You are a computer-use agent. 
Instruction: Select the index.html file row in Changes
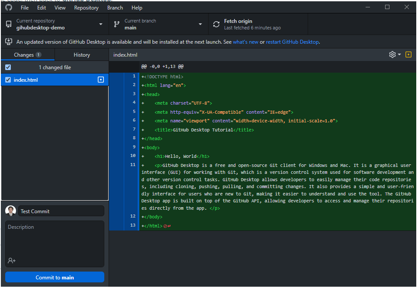pyautogui.click(x=55, y=80)
